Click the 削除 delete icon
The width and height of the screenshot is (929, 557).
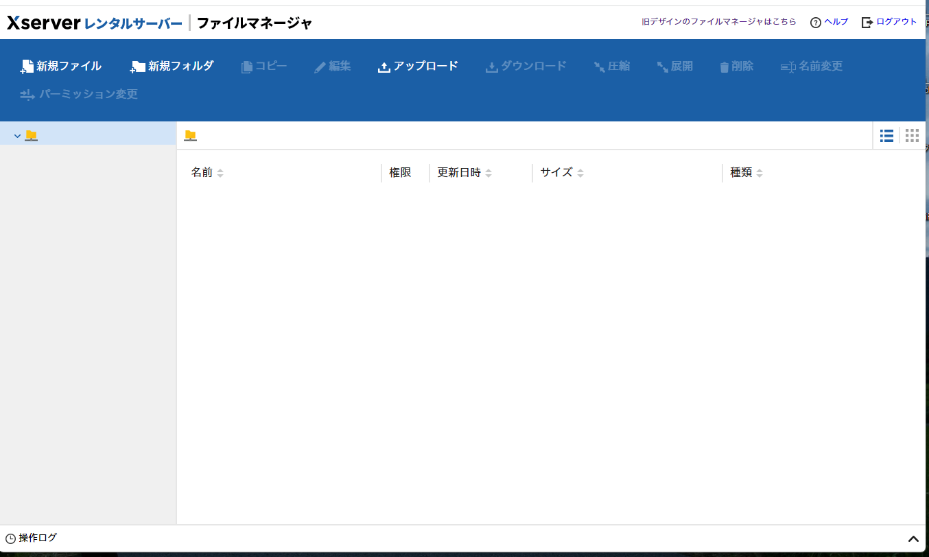tap(736, 66)
